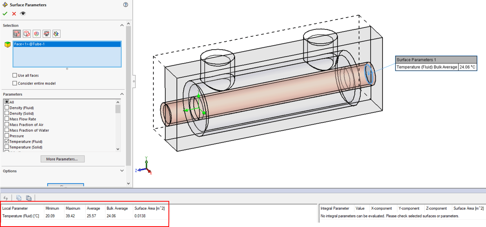
Task: Collapse the Selection section
Action: (122, 25)
